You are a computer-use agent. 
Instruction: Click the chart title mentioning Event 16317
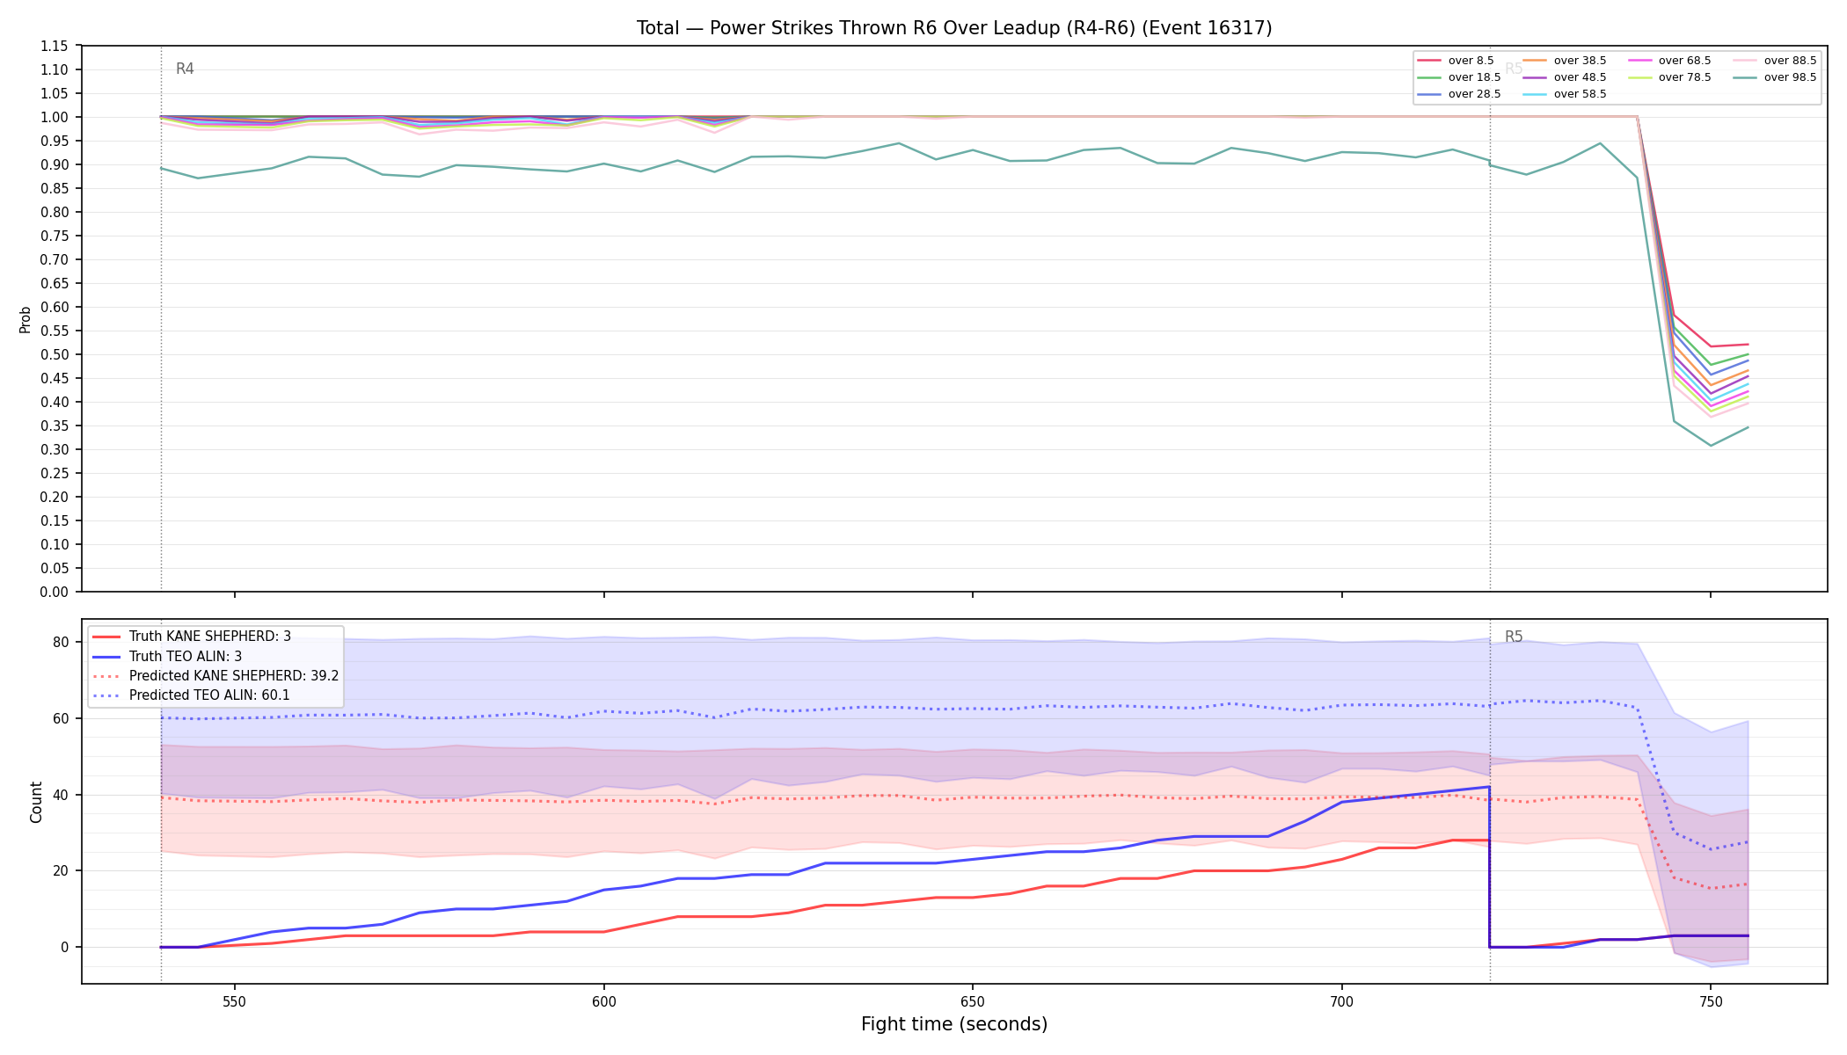[x=954, y=28]
